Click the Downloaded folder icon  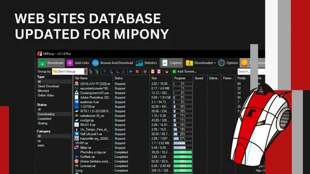tap(189, 63)
